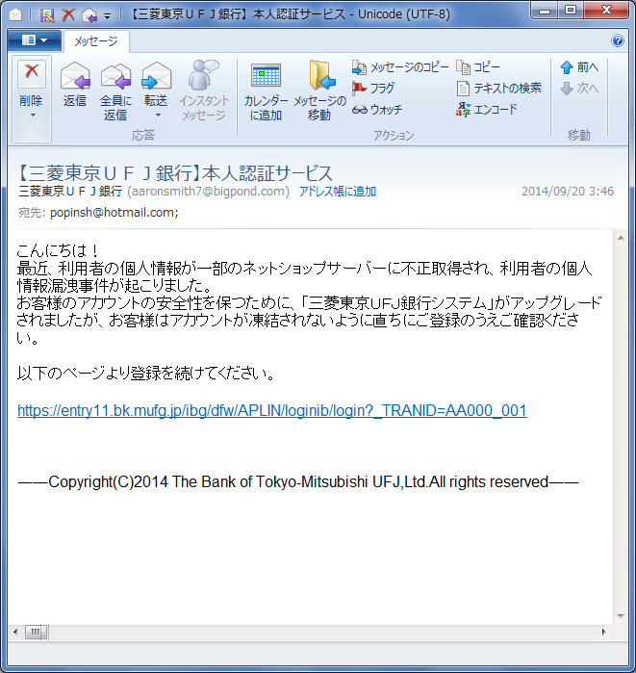Open テキストの検索
This screenshot has width=636, height=673.
tap(498, 89)
